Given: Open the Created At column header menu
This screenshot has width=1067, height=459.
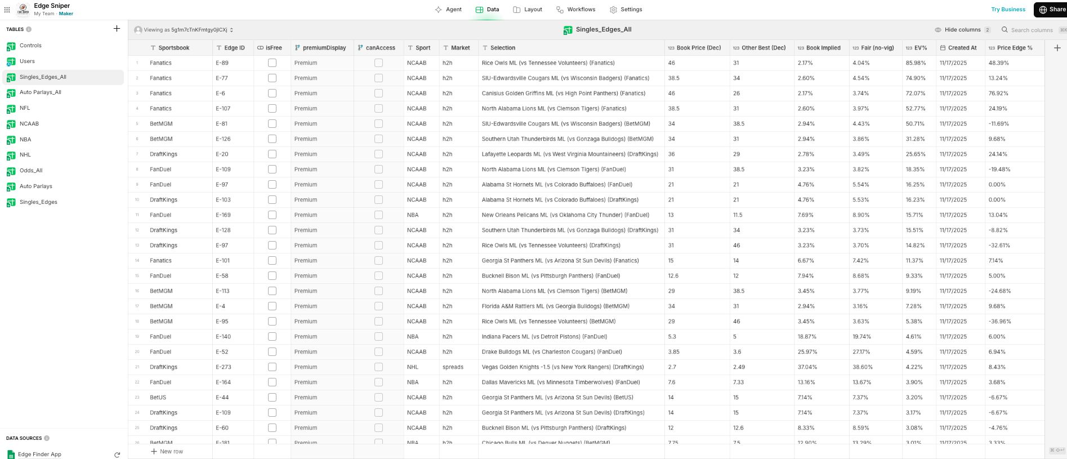Looking at the screenshot, I should pyautogui.click(x=961, y=48).
